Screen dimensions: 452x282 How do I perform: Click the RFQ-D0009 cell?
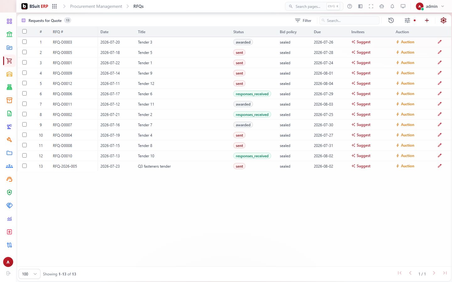62,73
